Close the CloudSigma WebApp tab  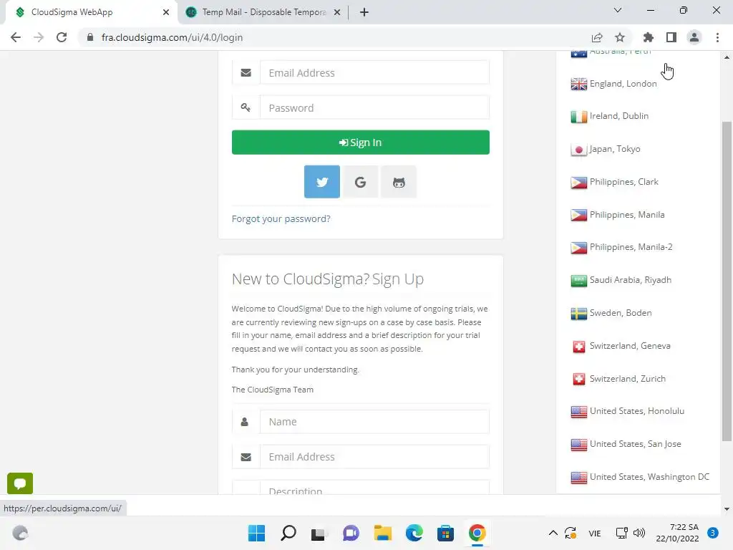pyautogui.click(x=166, y=12)
